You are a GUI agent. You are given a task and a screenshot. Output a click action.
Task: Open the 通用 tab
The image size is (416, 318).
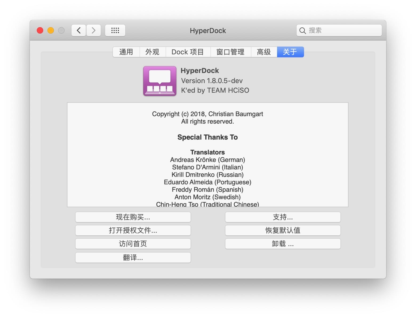[x=126, y=52]
